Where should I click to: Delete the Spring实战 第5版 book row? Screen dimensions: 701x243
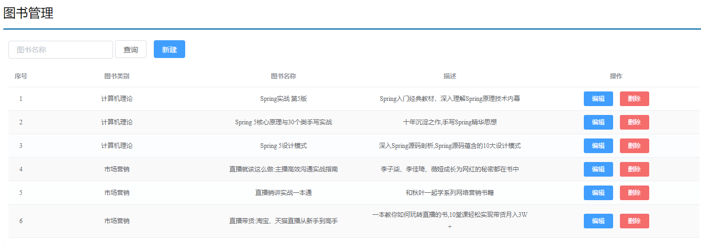(x=634, y=99)
